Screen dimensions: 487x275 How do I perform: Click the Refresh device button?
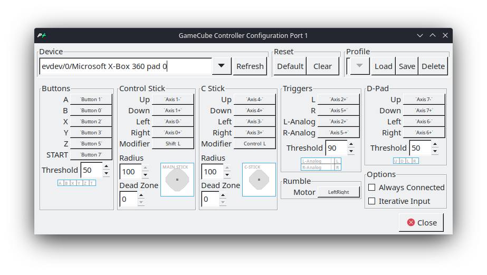tap(250, 66)
